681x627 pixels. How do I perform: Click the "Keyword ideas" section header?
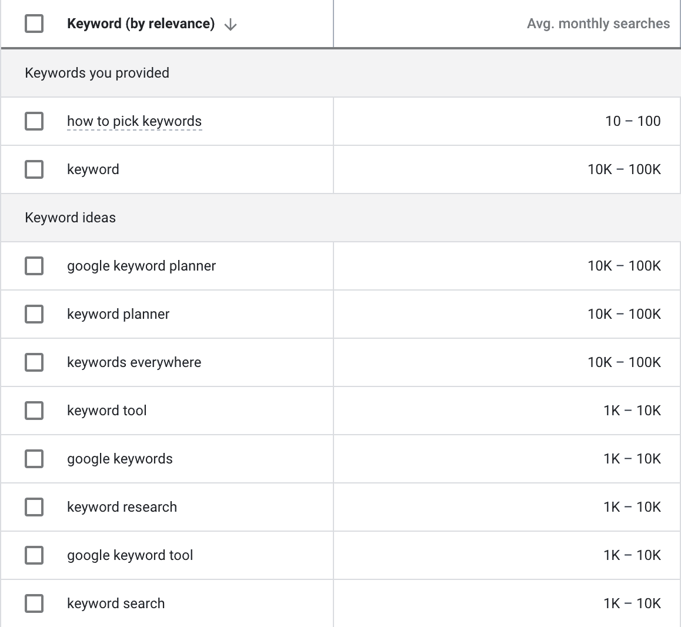(70, 218)
